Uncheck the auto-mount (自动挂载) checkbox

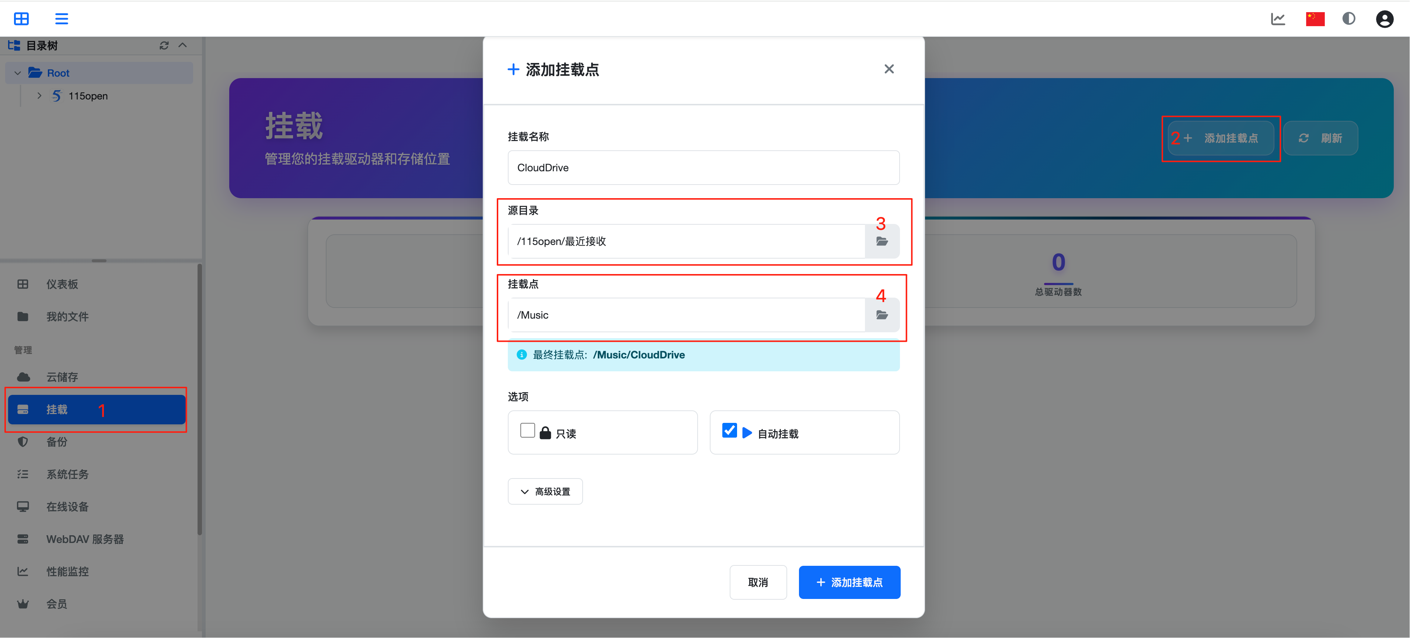click(x=729, y=431)
